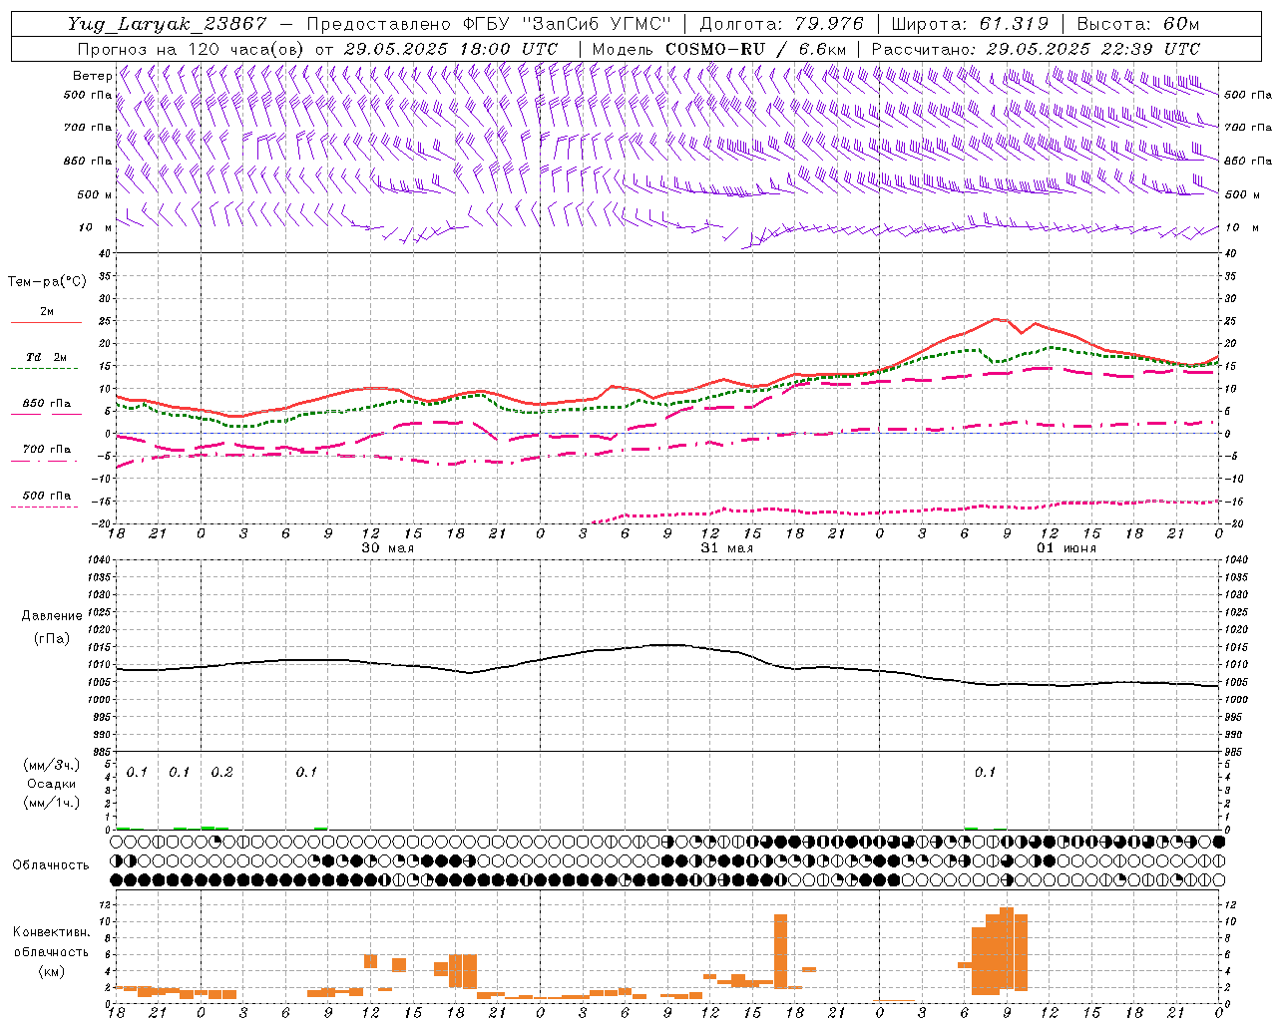This screenshot has height=1021, width=1277.
Task: Click the '01 июня' date label
Action: 1066,548
